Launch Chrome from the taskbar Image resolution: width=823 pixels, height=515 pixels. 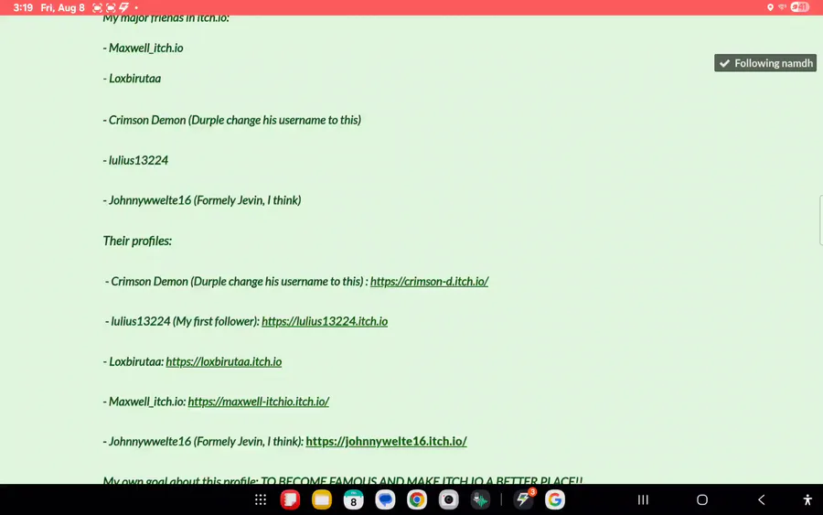pos(417,499)
